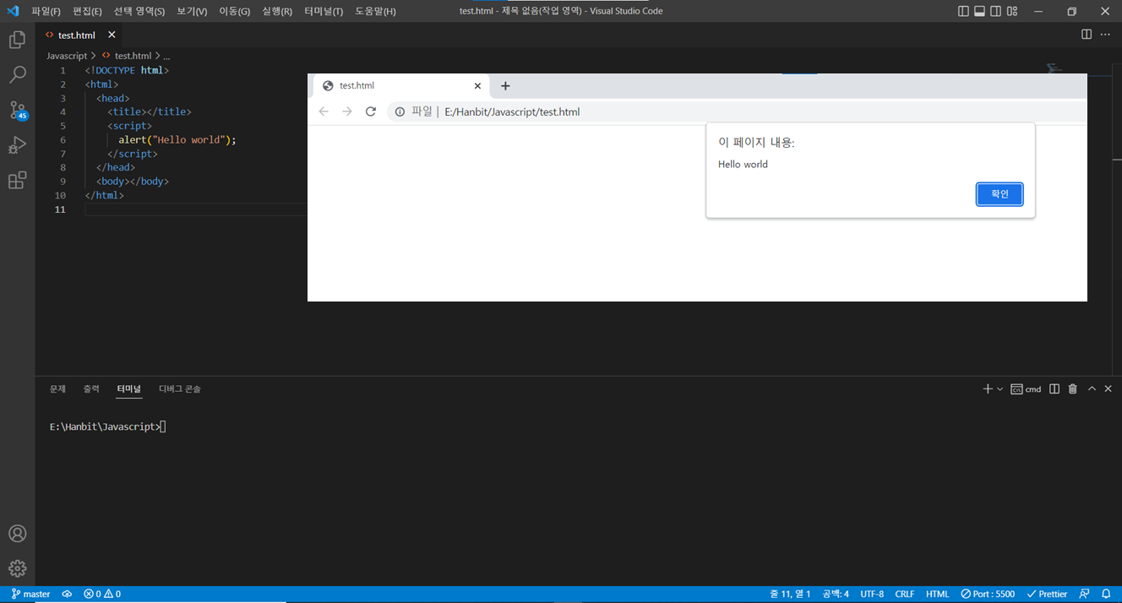Image resolution: width=1122 pixels, height=603 pixels.
Task: Click Javascript folder in breadcrumb
Action: click(67, 56)
